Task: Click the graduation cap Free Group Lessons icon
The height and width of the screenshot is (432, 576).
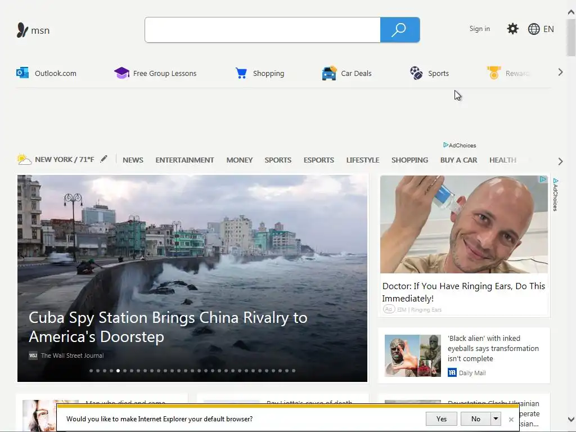Action: coord(121,73)
